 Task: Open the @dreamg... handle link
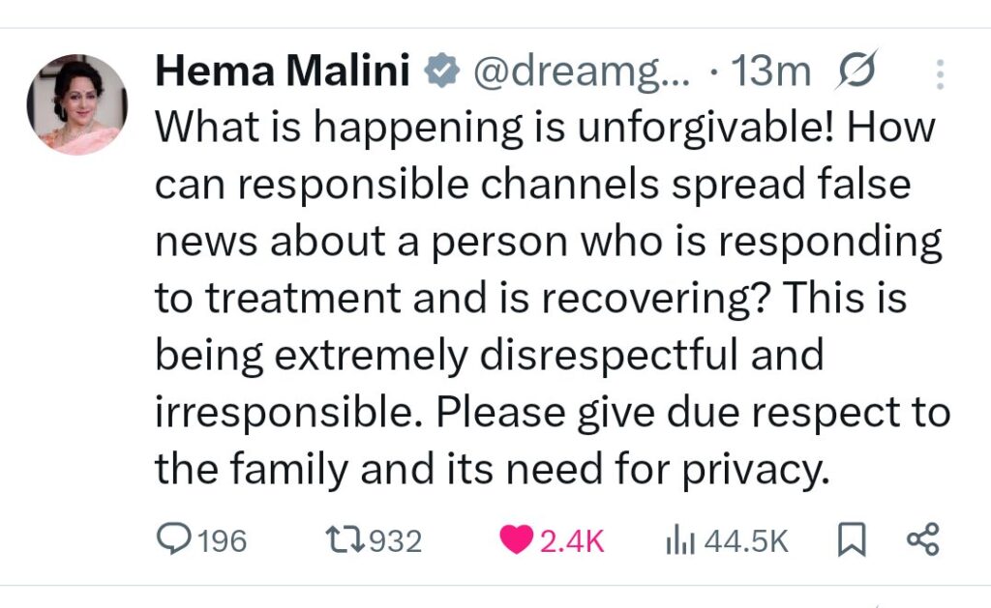point(579,72)
